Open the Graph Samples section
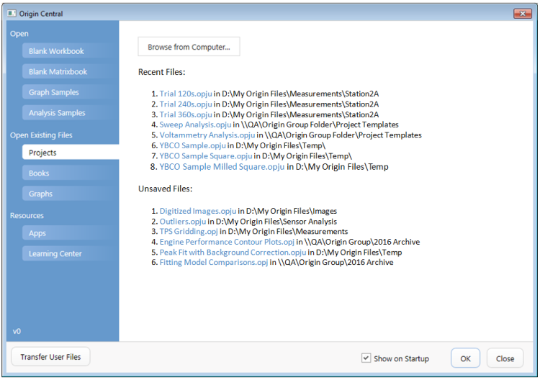Screen dimensions: 540x380 pyautogui.click(x=54, y=92)
